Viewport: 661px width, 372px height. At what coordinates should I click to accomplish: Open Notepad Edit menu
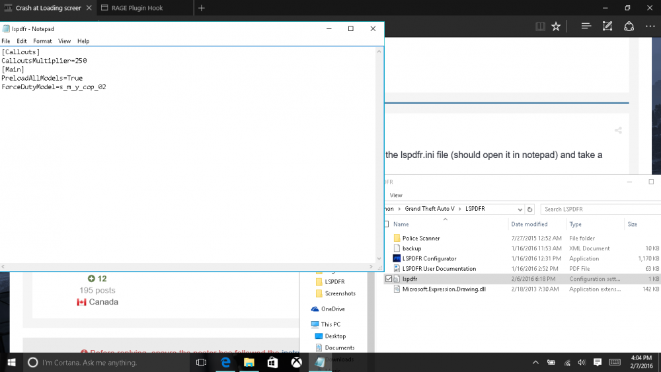(x=22, y=41)
